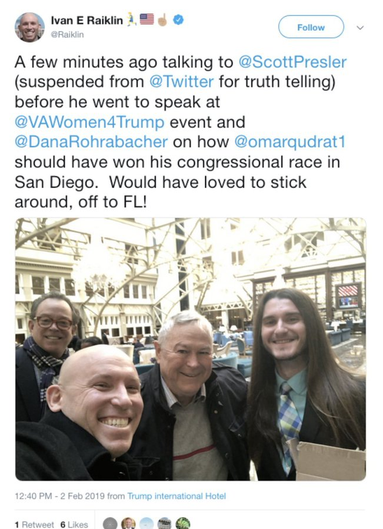Screen dimensions: 383x529
Task: Click the fourth liker's group photo avatar
Action: coord(165,523)
